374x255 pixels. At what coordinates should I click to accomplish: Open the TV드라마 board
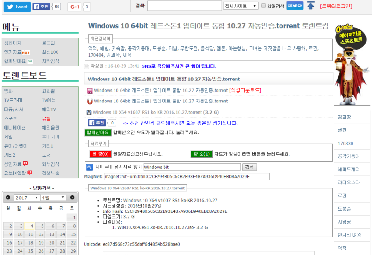[13, 100]
